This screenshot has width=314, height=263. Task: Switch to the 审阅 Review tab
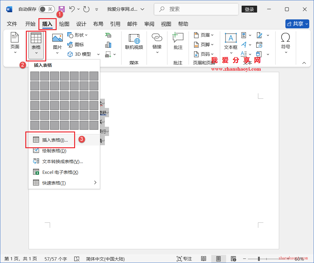click(x=149, y=24)
